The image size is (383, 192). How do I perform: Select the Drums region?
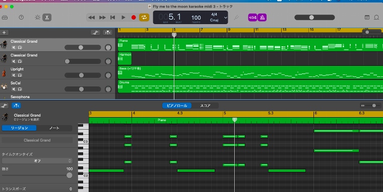(x=250, y=86)
